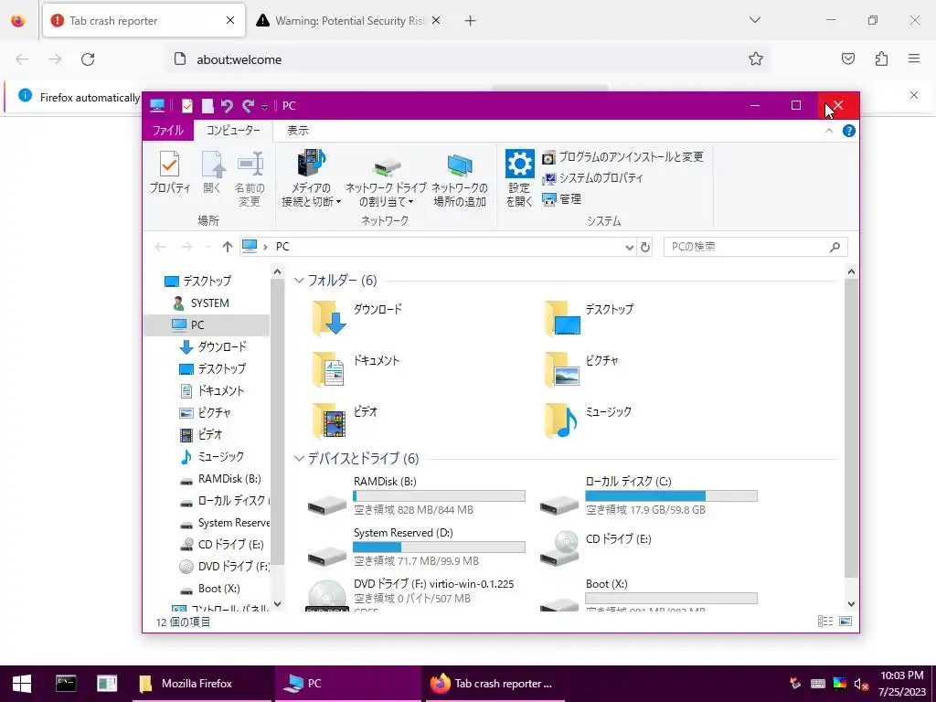Image resolution: width=936 pixels, height=702 pixels.
Task: Dismiss Firefox notification bar
Action: [914, 95]
